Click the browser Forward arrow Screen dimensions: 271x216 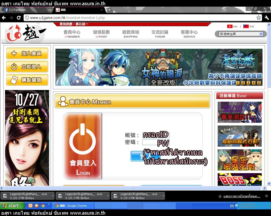pos(11,17)
